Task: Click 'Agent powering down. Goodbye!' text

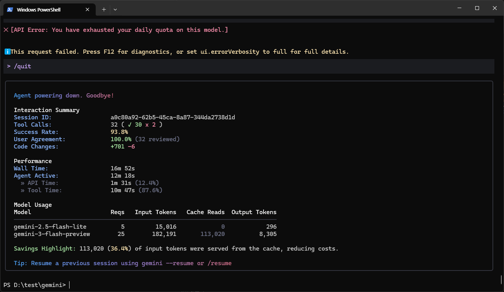Action: (x=64, y=95)
